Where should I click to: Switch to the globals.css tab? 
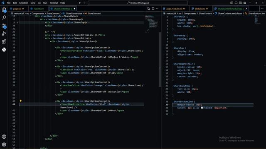pyautogui.click(x=201, y=9)
